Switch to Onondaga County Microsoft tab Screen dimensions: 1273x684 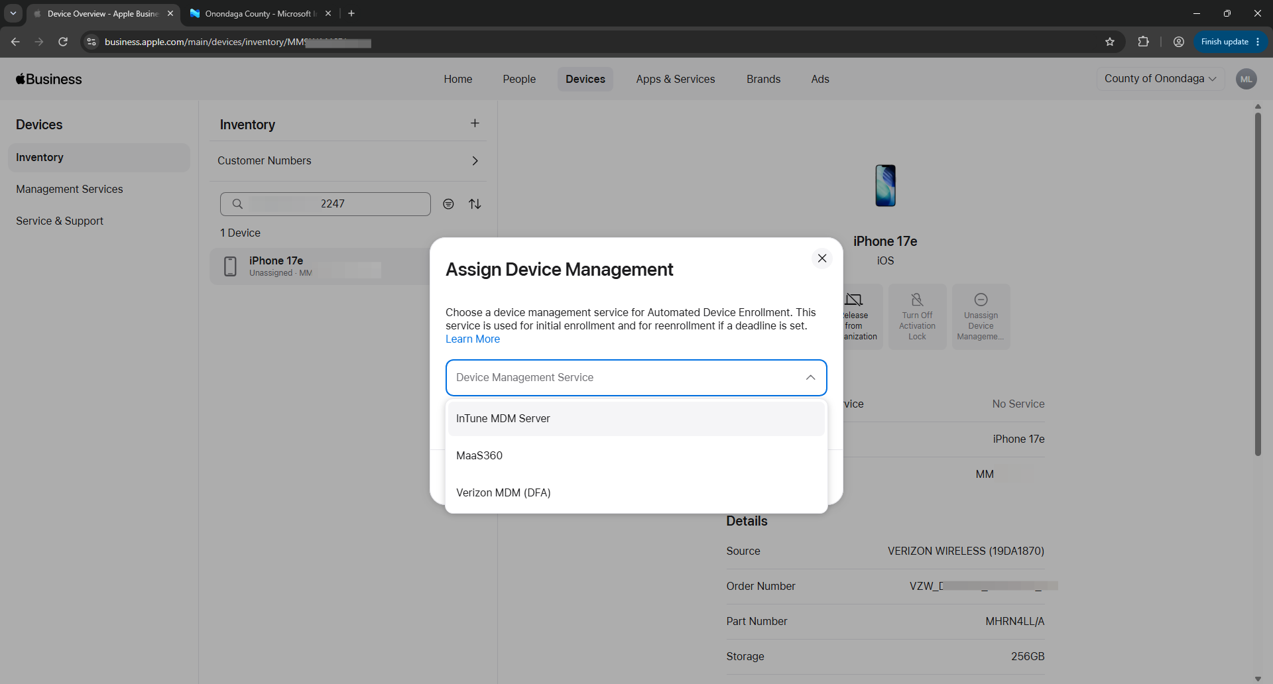coord(261,14)
